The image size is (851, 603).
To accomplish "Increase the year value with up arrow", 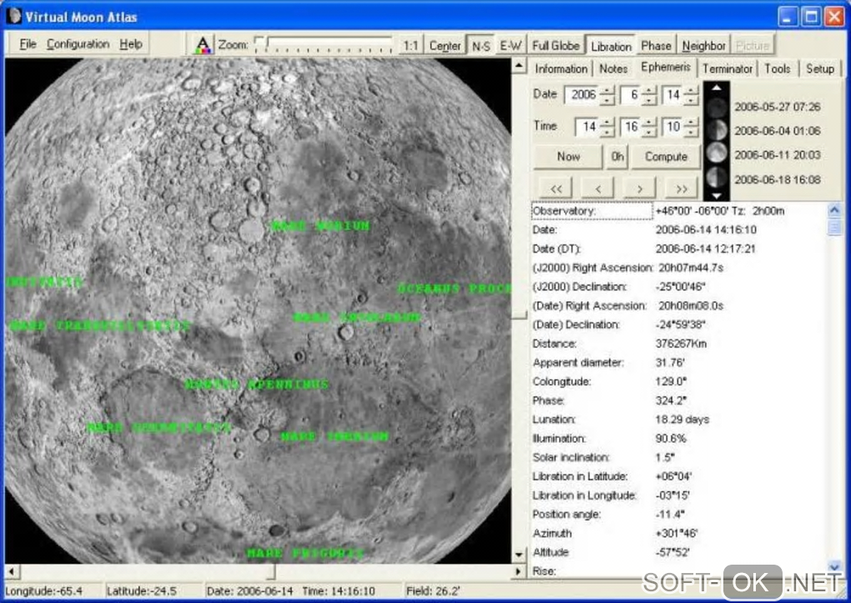I will 607,90.
